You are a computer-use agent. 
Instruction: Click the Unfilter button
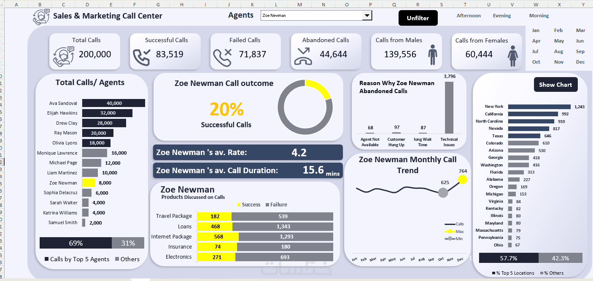pyautogui.click(x=418, y=18)
